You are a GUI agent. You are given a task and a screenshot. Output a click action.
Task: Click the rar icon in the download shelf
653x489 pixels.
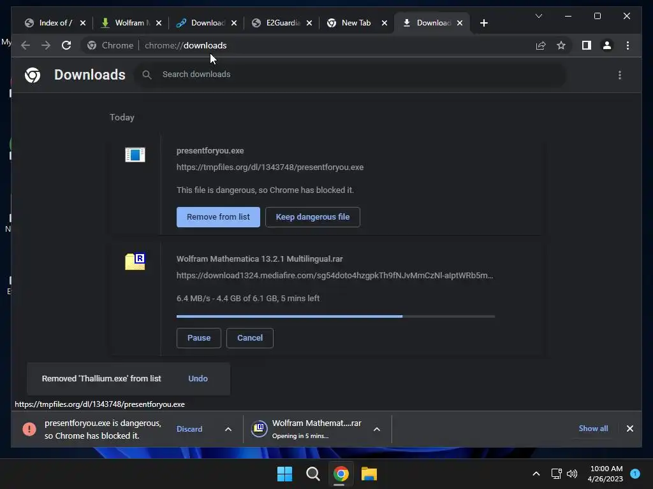click(x=259, y=429)
